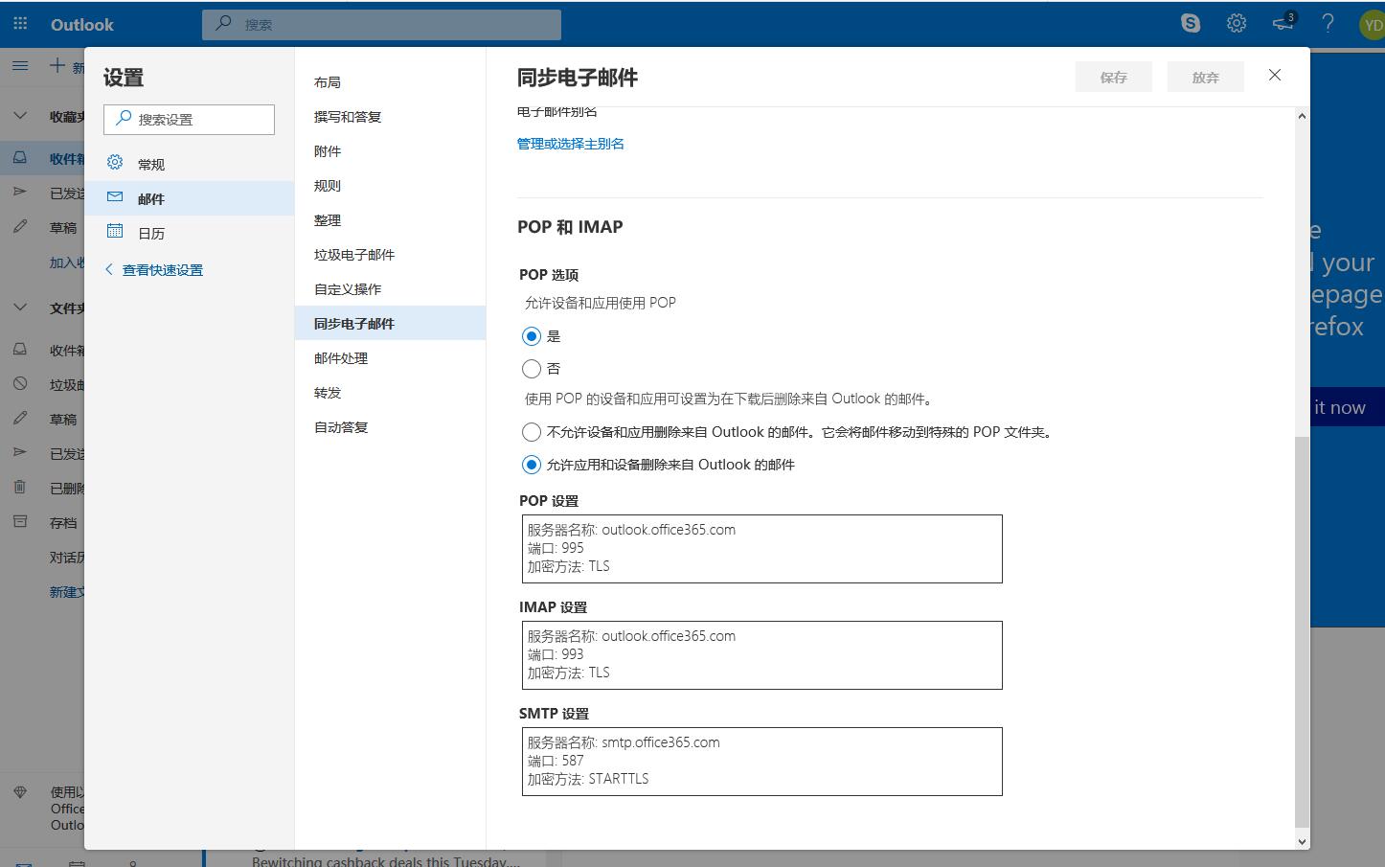Open 管理或选择主别名 link
This screenshot has height=867, width=1385.
[571, 143]
